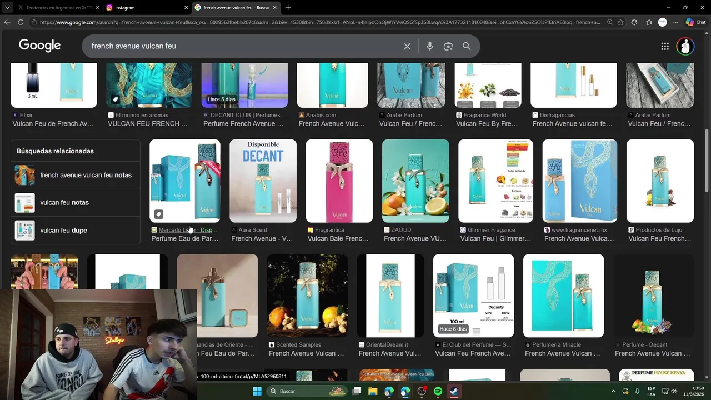Screen dimensions: 711x400
Task: Open File Explorer from the taskbar
Action: point(373,391)
